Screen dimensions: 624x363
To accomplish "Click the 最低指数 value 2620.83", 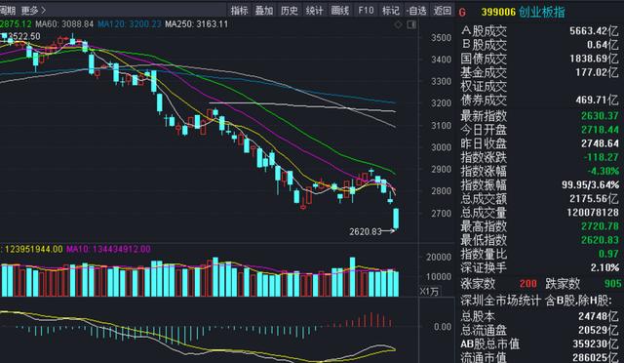I will click(x=600, y=240).
